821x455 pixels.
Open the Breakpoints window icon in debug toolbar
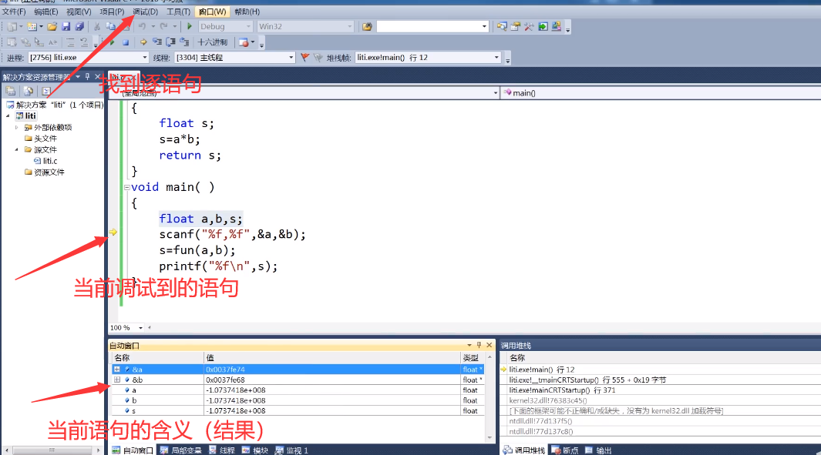(244, 42)
